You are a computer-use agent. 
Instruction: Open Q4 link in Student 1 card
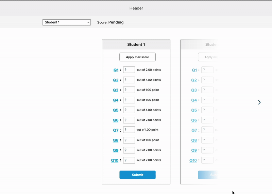pos(116,100)
